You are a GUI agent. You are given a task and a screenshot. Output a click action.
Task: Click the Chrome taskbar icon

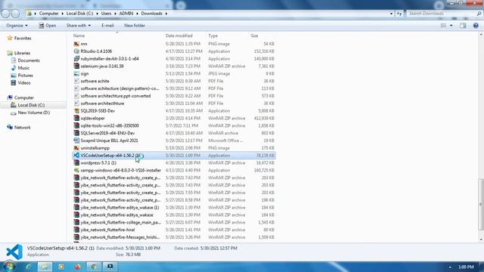pos(94,267)
